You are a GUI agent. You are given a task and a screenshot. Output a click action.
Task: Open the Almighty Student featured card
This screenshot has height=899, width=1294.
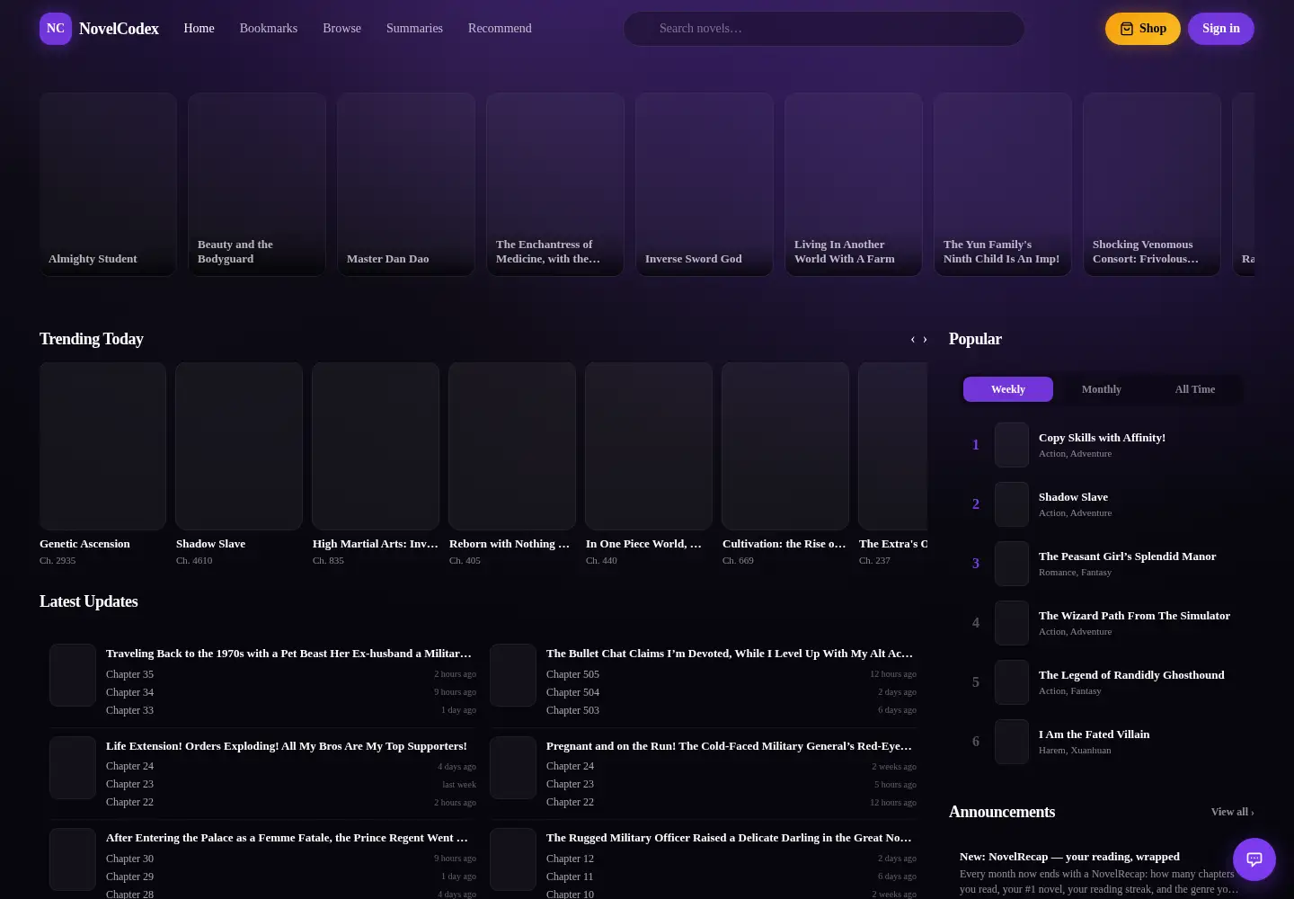[x=108, y=184]
